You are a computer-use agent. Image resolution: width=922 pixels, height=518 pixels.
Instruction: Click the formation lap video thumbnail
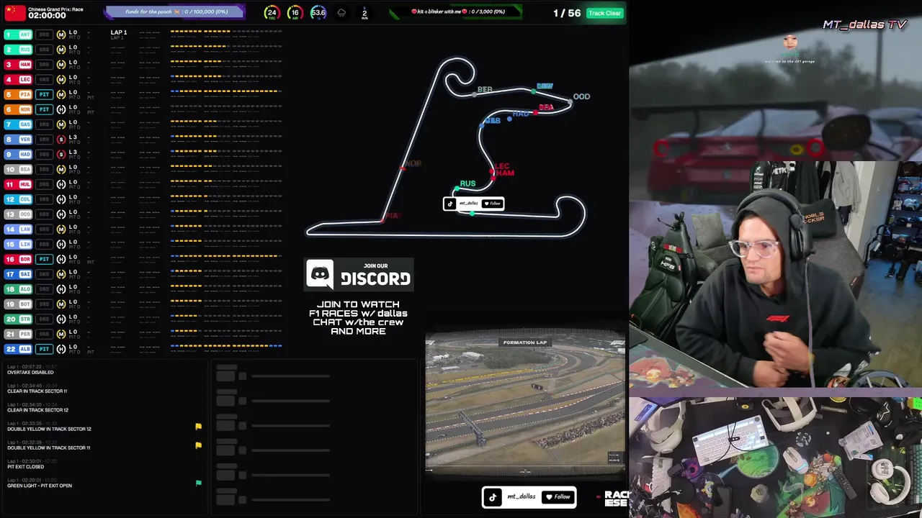tap(525, 401)
